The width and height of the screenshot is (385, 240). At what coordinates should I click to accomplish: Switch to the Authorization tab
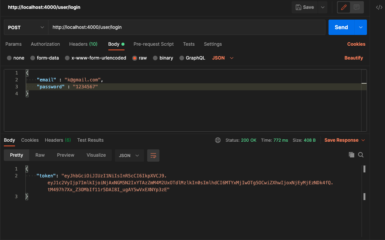click(x=45, y=44)
